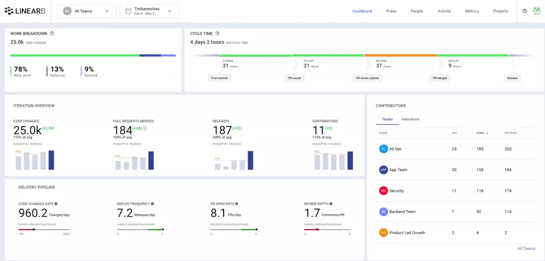Click the First commit marker

pyautogui.click(x=220, y=78)
